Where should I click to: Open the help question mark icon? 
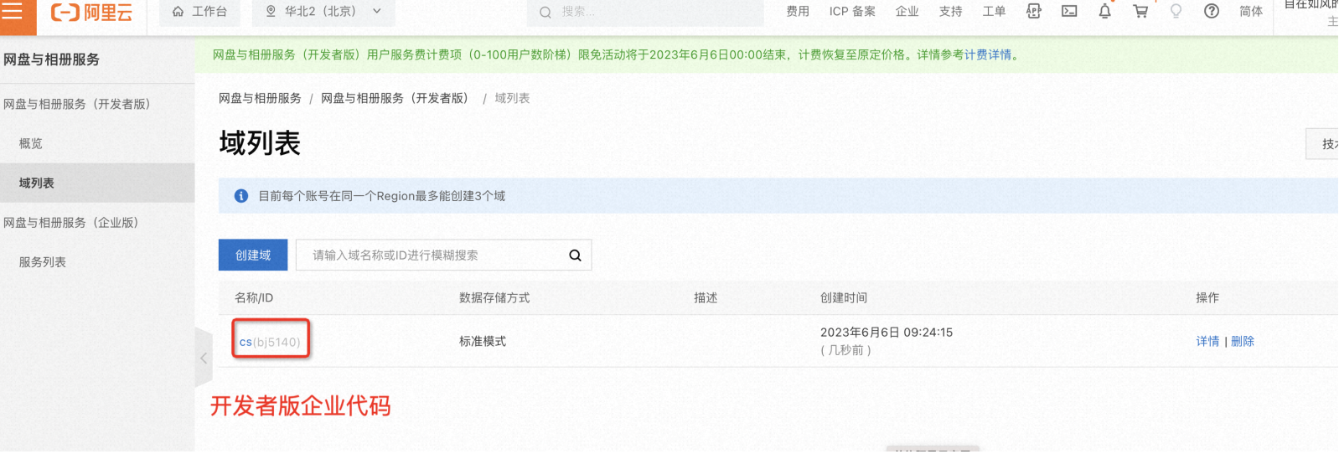tap(1212, 11)
